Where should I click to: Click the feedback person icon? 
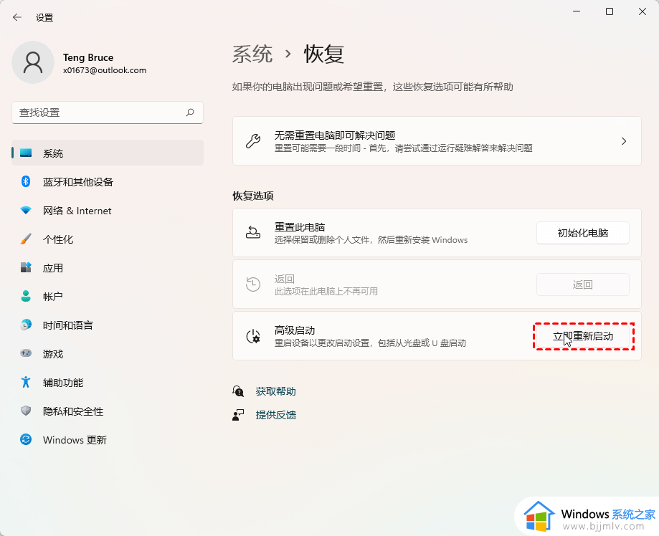[238, 415]
